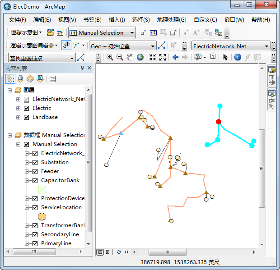Select the Zoom In tool
This screenshot has width=280, height=270.
pyautogui.click(x=110, y=57)
